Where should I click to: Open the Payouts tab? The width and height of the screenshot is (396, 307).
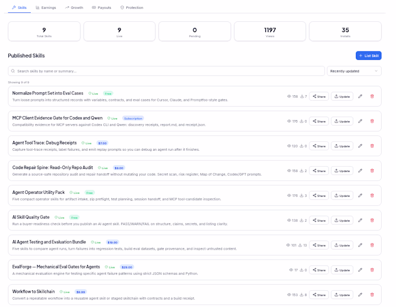coord(101,7)
